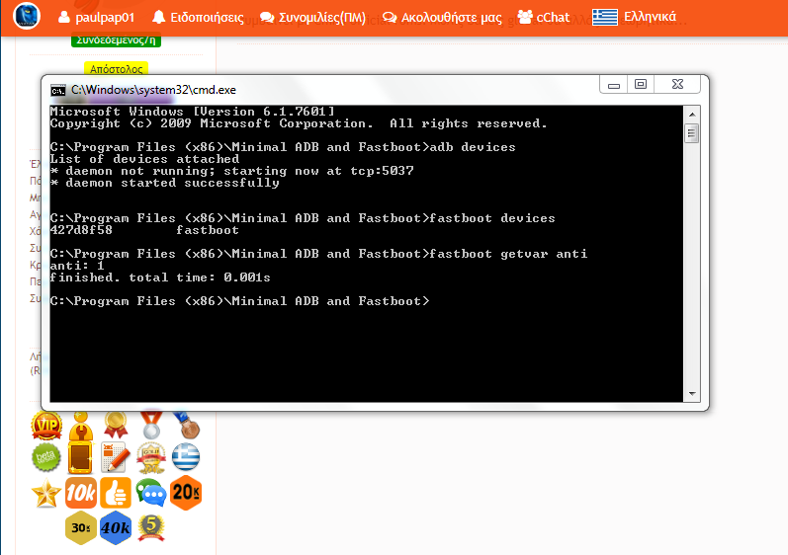
Task: Click the round Greek flag badge
Action: pos(186,456)
